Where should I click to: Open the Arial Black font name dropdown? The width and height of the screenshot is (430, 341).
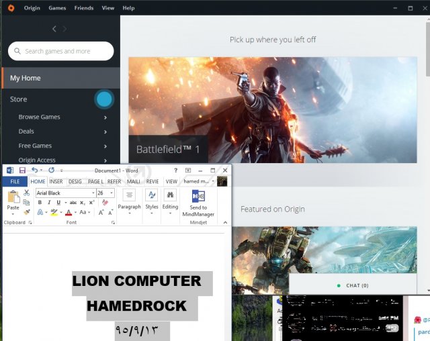[93, 193]
